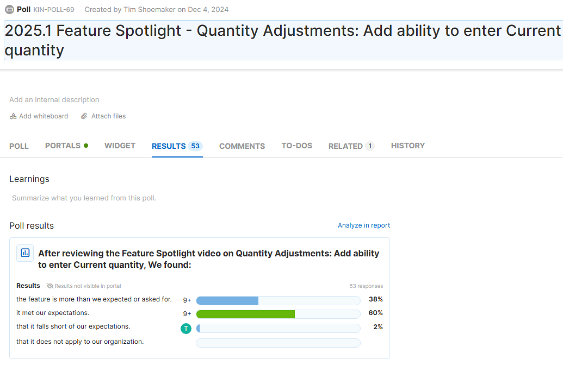Viewport: 563px width, 365px height.
Task: Switch to the COMMENTS tab
Action: tap(242, 146)
